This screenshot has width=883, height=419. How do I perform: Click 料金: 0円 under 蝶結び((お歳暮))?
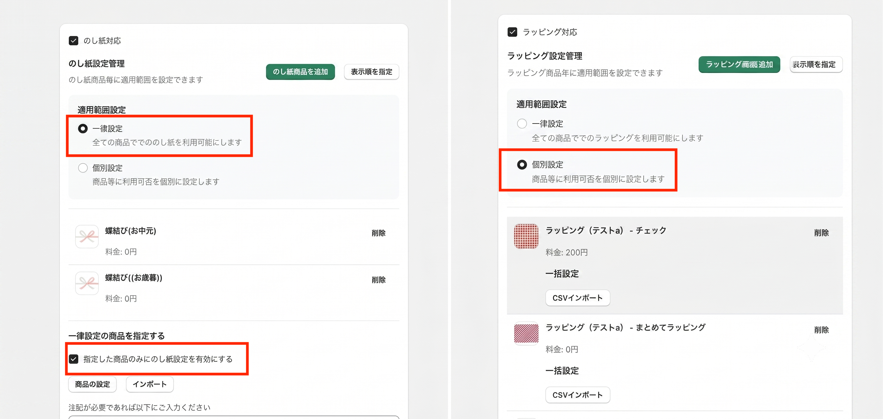coord(121,298)
